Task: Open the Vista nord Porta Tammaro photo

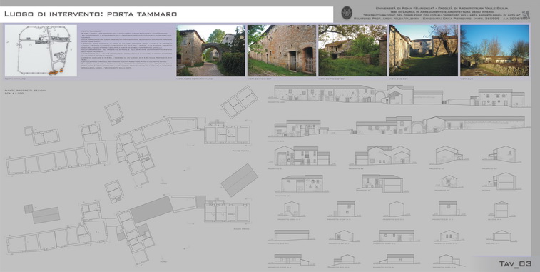Action: point(210,51)
